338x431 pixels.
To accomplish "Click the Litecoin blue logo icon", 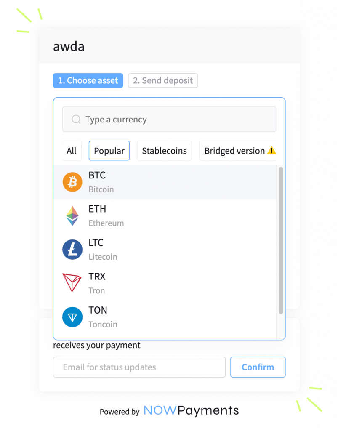I will 72,250.
